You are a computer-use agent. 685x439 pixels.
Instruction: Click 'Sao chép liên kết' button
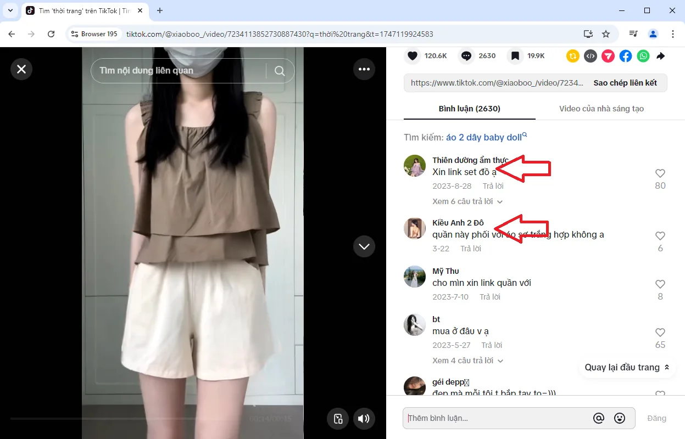626,82
